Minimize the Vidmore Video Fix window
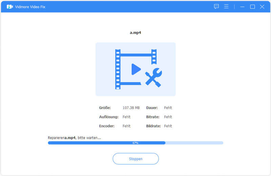The height and width of the screenshot is (176, 271). click(x=242, y=7)
